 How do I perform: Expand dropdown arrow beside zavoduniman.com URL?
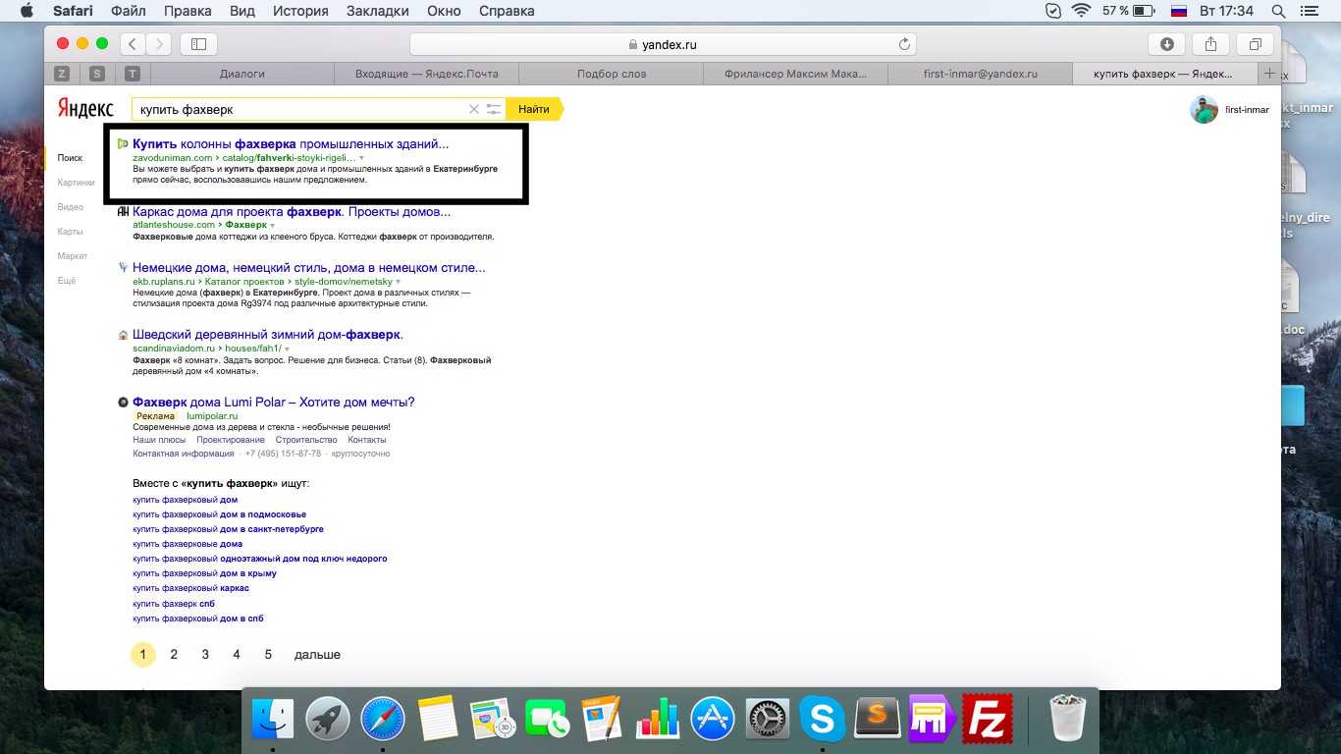pyautogui.click(x=361, y=157)
